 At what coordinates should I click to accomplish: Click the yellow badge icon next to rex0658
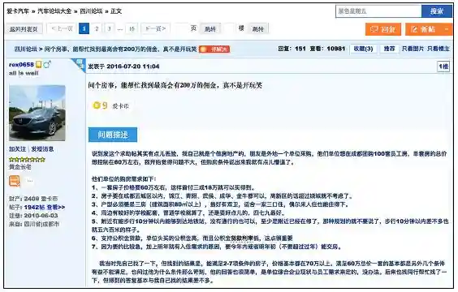(x=38, y=64)
